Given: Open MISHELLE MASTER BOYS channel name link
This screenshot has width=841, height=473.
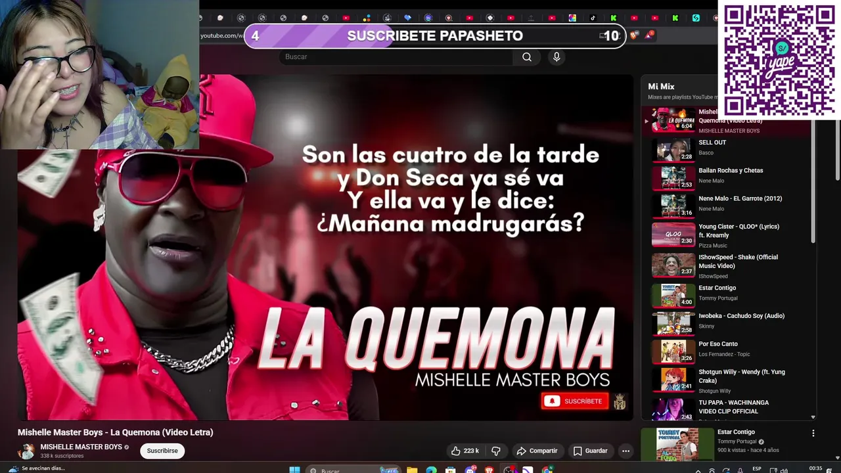Looking at the screenshot, I should 81,447.
